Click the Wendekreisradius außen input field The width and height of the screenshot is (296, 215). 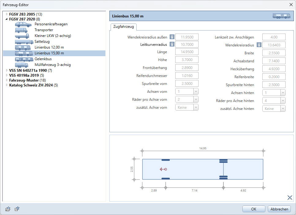187,37
